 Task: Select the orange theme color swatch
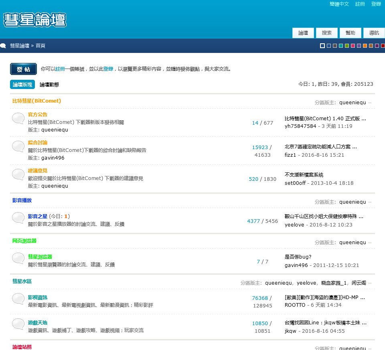pos(365,46)
